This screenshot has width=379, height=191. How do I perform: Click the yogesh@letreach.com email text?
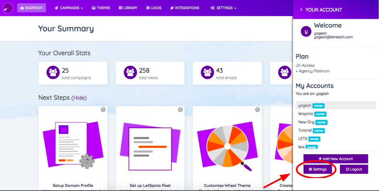(333, 37)
